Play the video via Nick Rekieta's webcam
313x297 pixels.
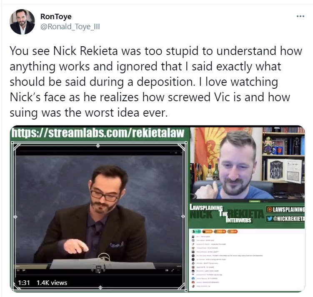[x=248, y=163]
